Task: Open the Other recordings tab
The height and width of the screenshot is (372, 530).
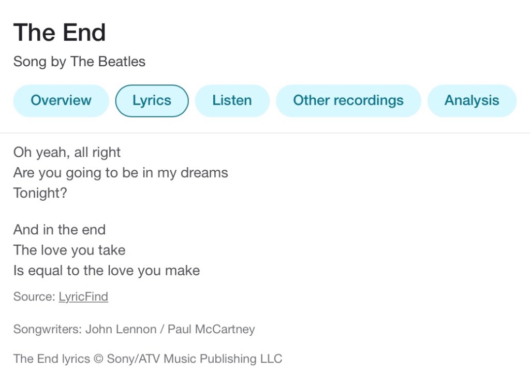Action: point(348,100)
